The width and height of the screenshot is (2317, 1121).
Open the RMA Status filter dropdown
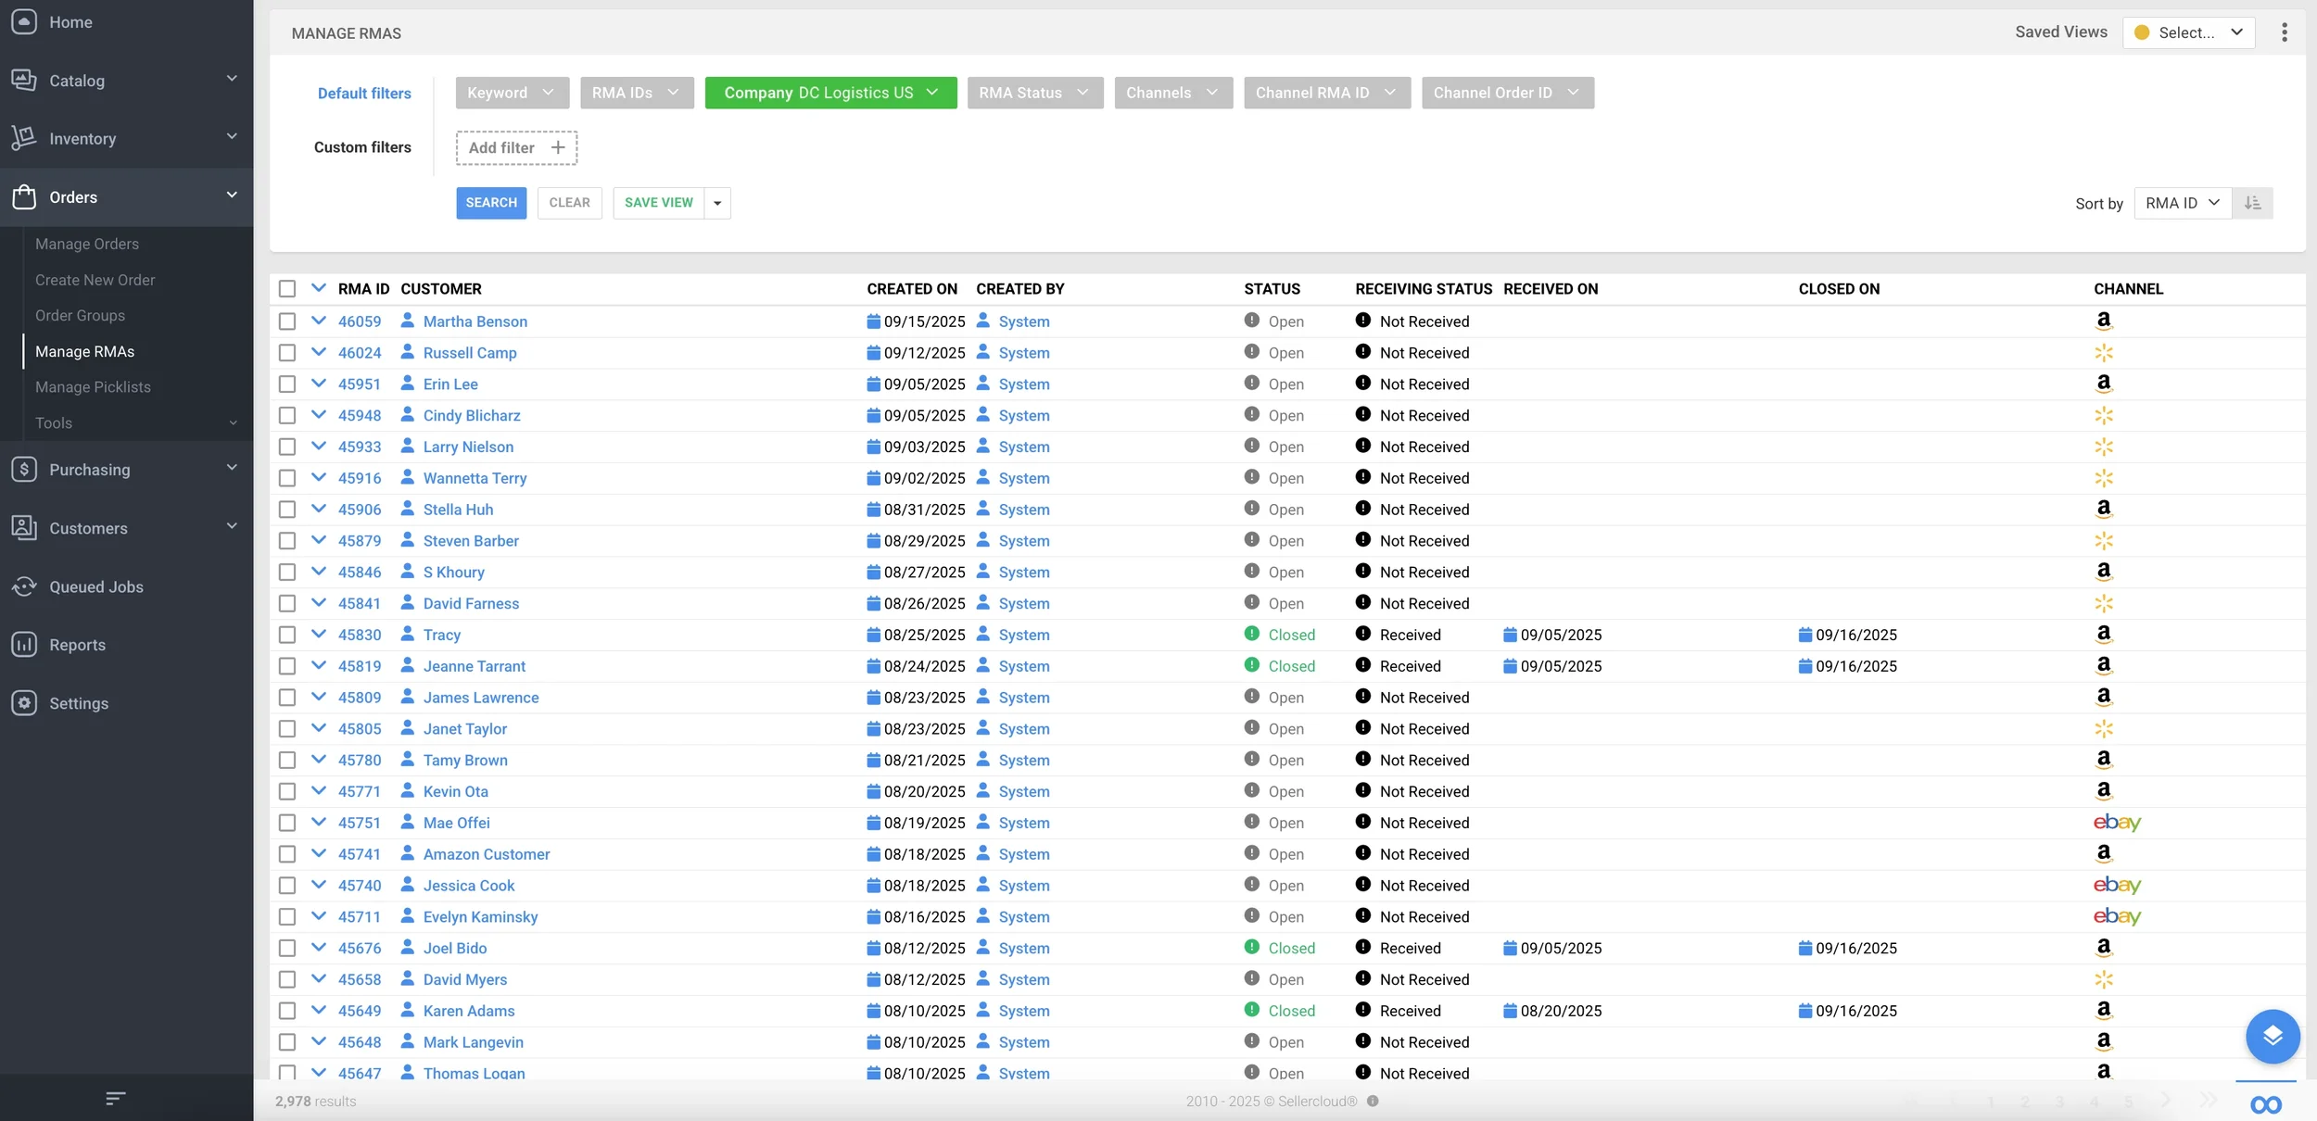(x=1034, y=93)
